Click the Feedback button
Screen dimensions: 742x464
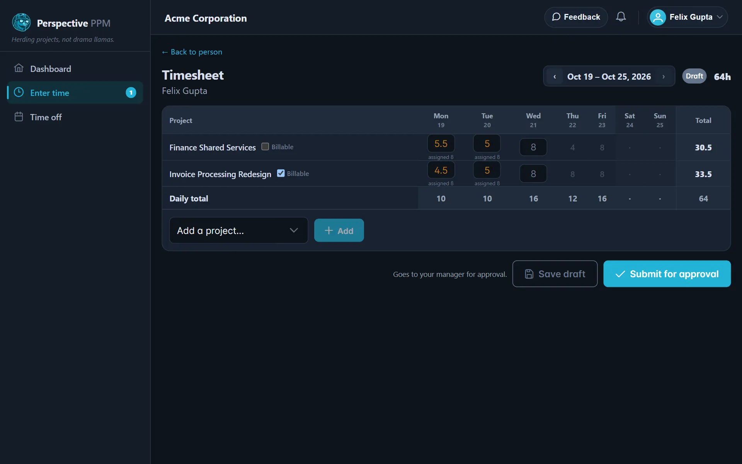pos(576,17)
